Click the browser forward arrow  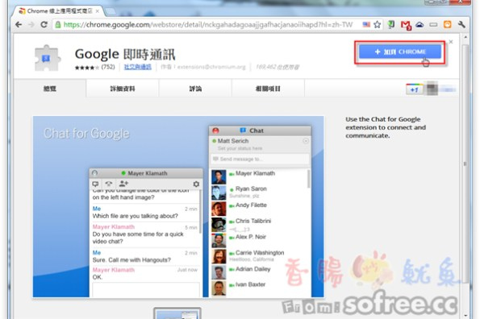31,24
